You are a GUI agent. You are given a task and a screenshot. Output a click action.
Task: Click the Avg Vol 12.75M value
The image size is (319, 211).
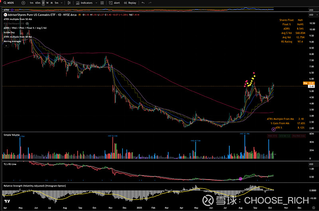tap(300, 37)
